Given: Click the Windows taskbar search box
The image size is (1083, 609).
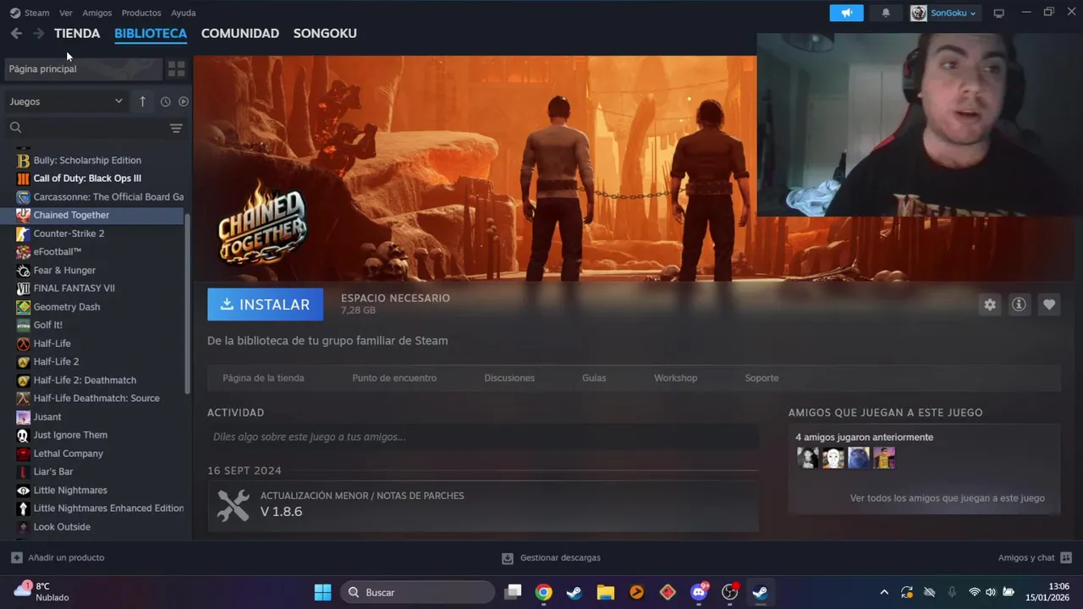Looking at the screenshot, I should pyautogui.click(x=418, y=592).
